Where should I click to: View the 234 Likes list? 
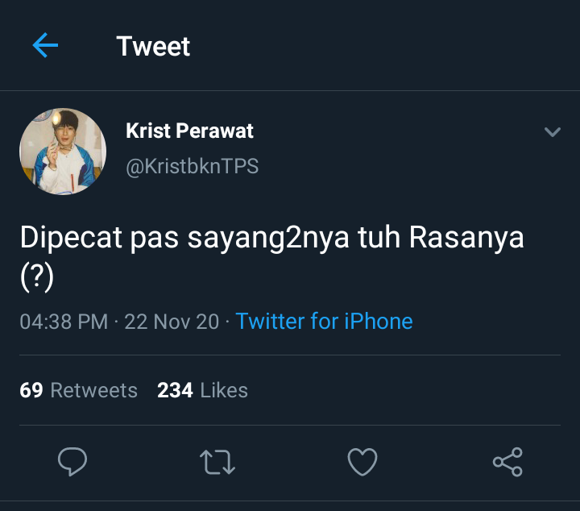(202, 390)
